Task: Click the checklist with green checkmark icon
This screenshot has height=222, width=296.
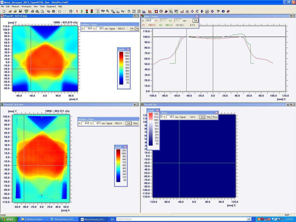Action: coord(176,11)
